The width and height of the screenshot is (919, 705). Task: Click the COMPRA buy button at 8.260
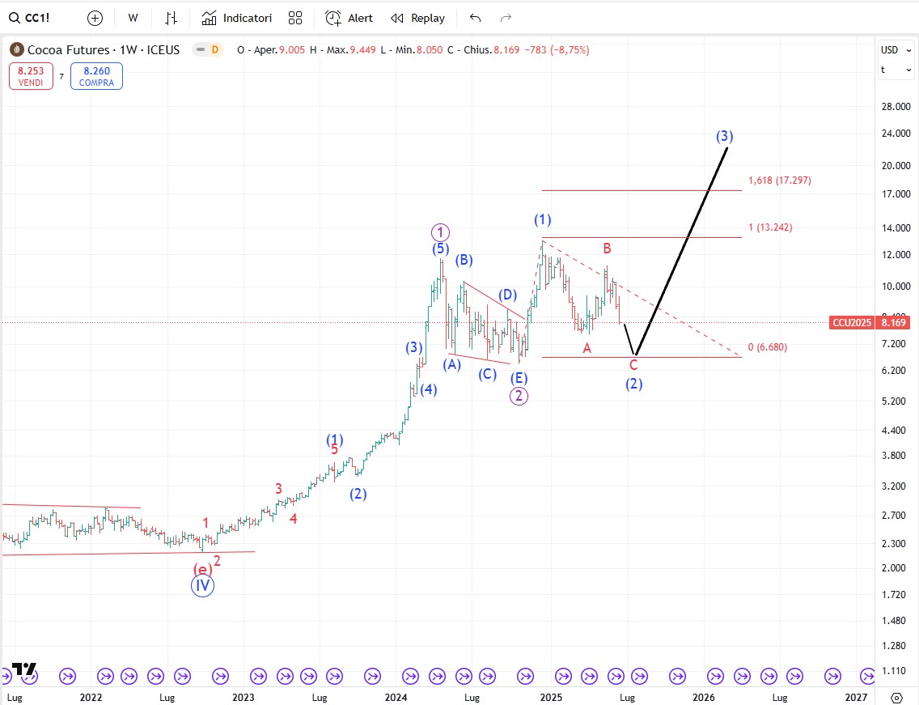96,76
